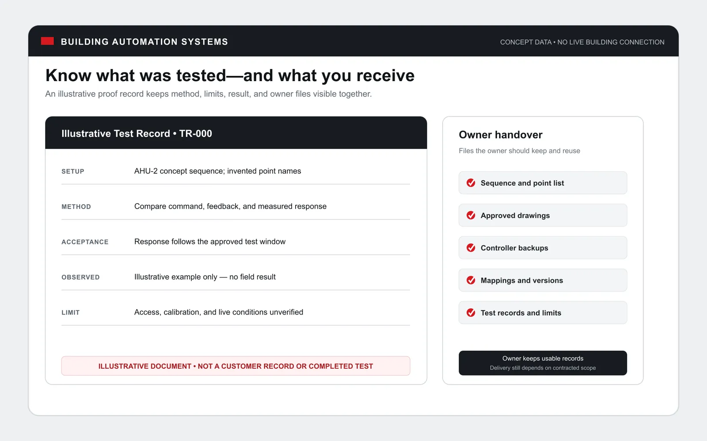The width and height of the screenshot is (707, 441).
Task: Click the ACCEPTANCE row label
Action: pos(85,242)
